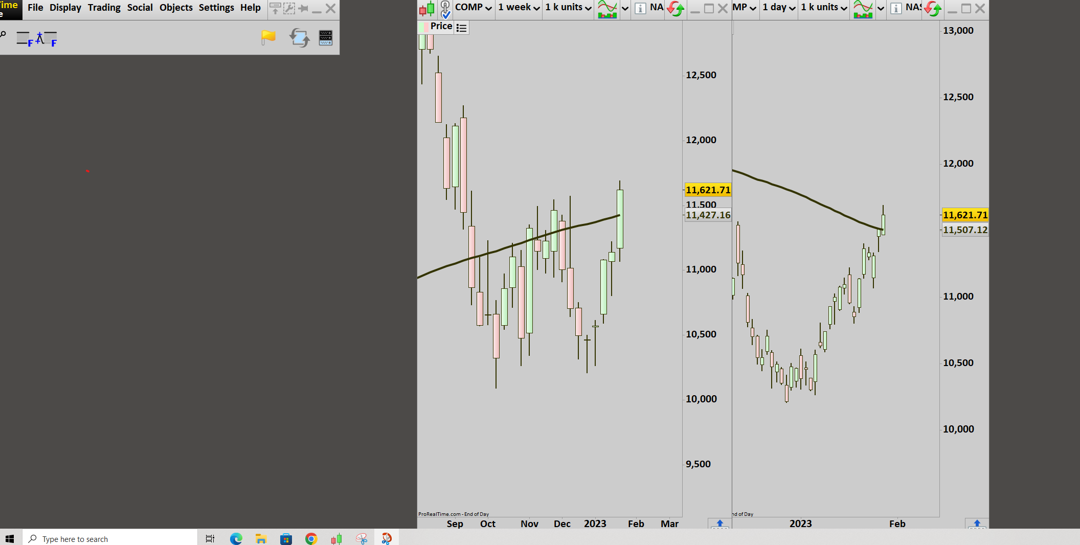Viewport: 1080px width, 545px height.
Task: Open the Social menu
Action: 140,8
